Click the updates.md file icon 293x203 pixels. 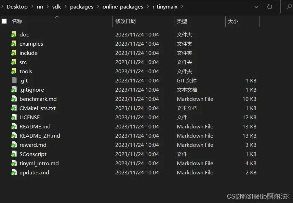point(14,172)
